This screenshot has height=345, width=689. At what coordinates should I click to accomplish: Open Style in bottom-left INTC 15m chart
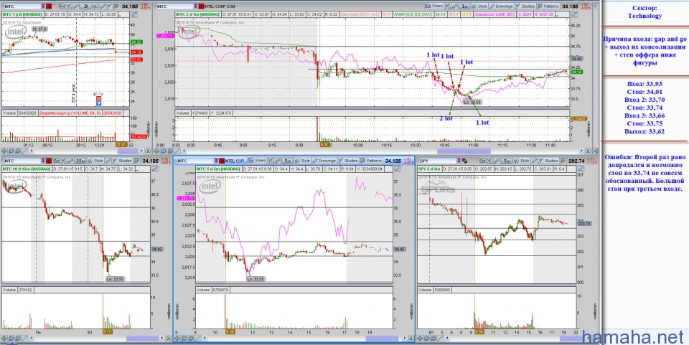click(95, 161)
